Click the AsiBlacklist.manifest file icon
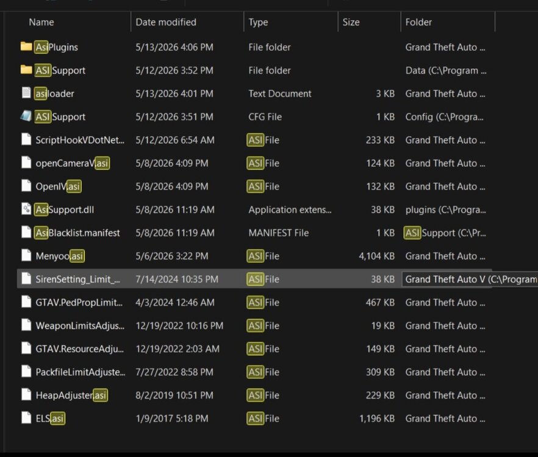Viewport: 538px width, 457px height. (x=26, y=232)
